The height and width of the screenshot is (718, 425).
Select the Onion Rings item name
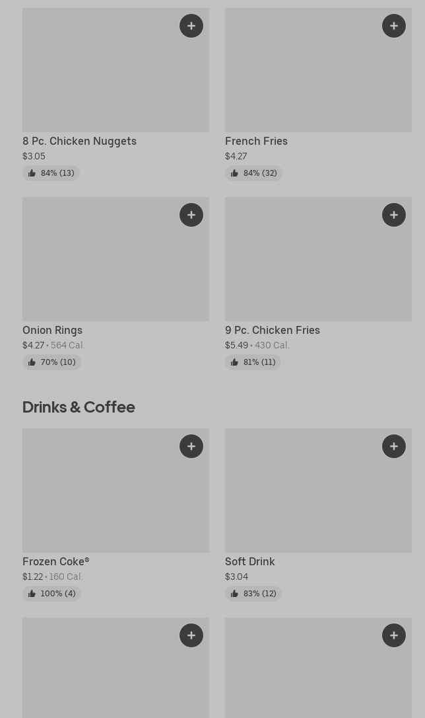(52, 330)
